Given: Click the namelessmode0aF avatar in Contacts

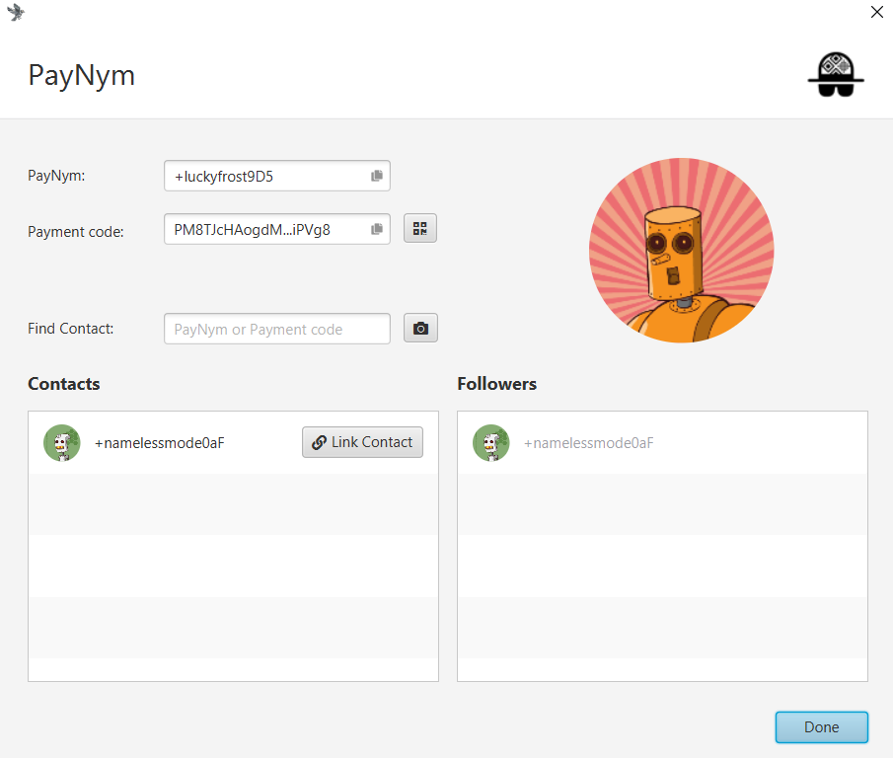Looking at the screenshot, I should coord(62,443).
